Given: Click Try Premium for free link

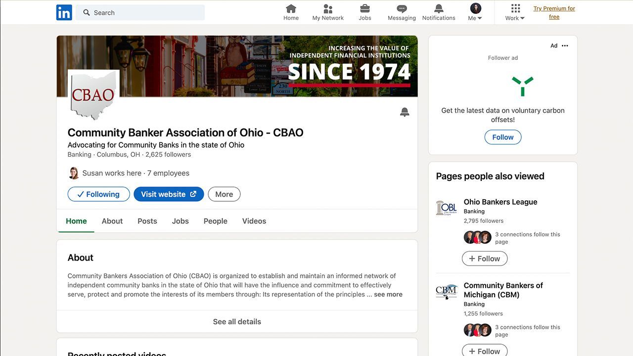Looking at the screenshot, I should [554, 12].
